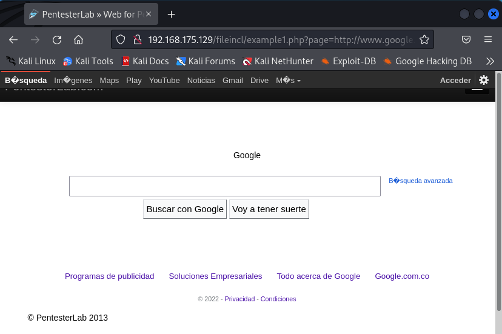
Task: Open a new tab with plus
Action: pyautogui.click(x=172, y=15)
